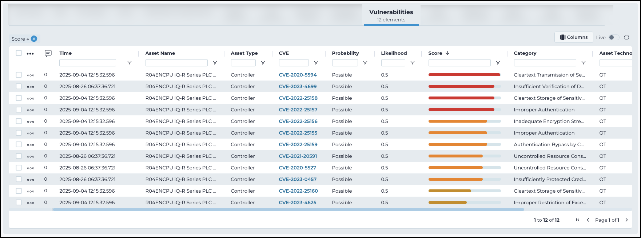Focus the CVE filter input

point(294,63)
